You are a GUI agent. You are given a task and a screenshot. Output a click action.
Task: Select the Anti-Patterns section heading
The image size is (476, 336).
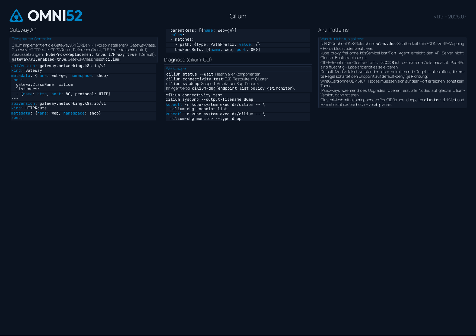click(333, 30)
